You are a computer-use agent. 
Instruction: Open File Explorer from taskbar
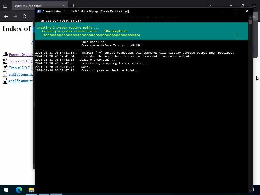tap(31, 190)
